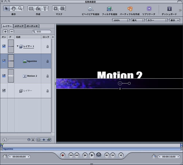Viewport: 183px width, 165px height.
Task: Click the Record button
Action: [x=63, y=155]
